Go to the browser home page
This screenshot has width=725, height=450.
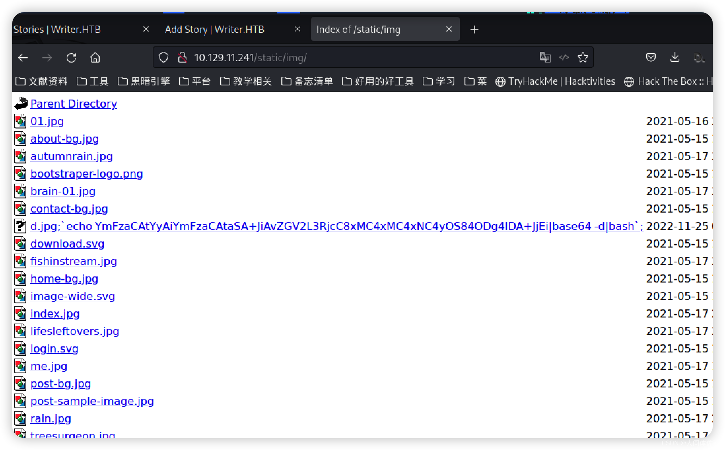click(x=95, y=58)
